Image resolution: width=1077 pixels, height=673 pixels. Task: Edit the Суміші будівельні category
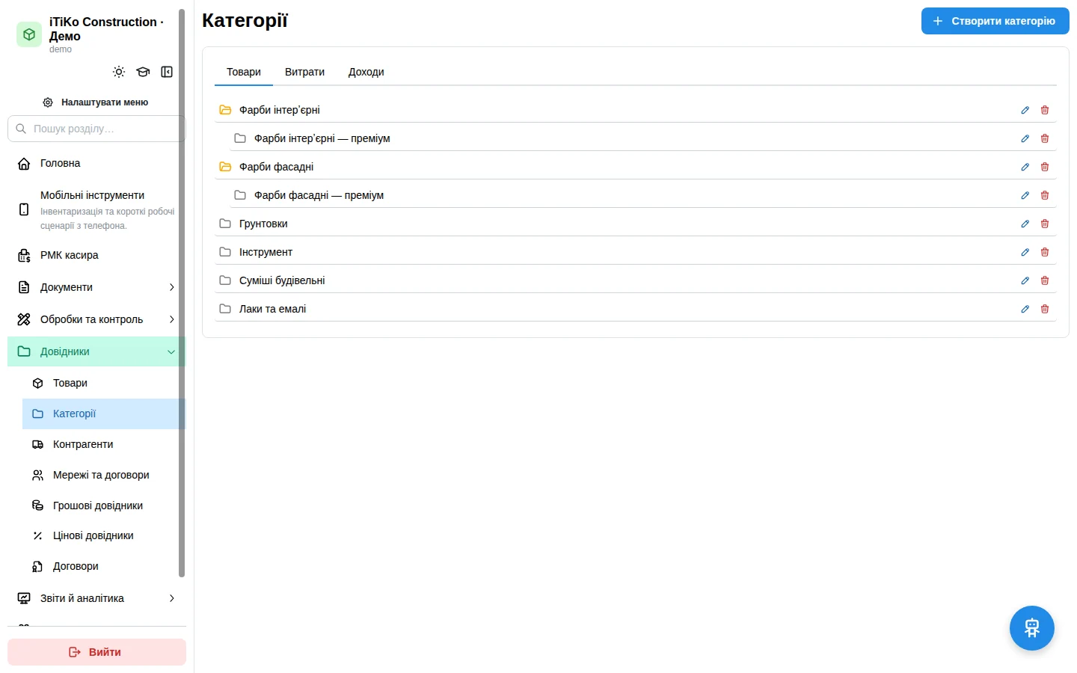(1025, 280)
